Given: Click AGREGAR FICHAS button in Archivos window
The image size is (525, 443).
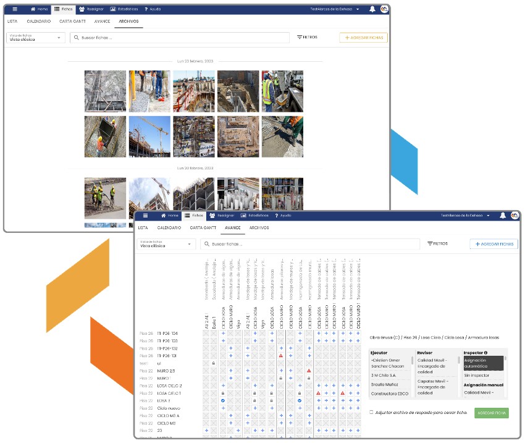Looking at the screenshot, I should (x=364, y=38).
